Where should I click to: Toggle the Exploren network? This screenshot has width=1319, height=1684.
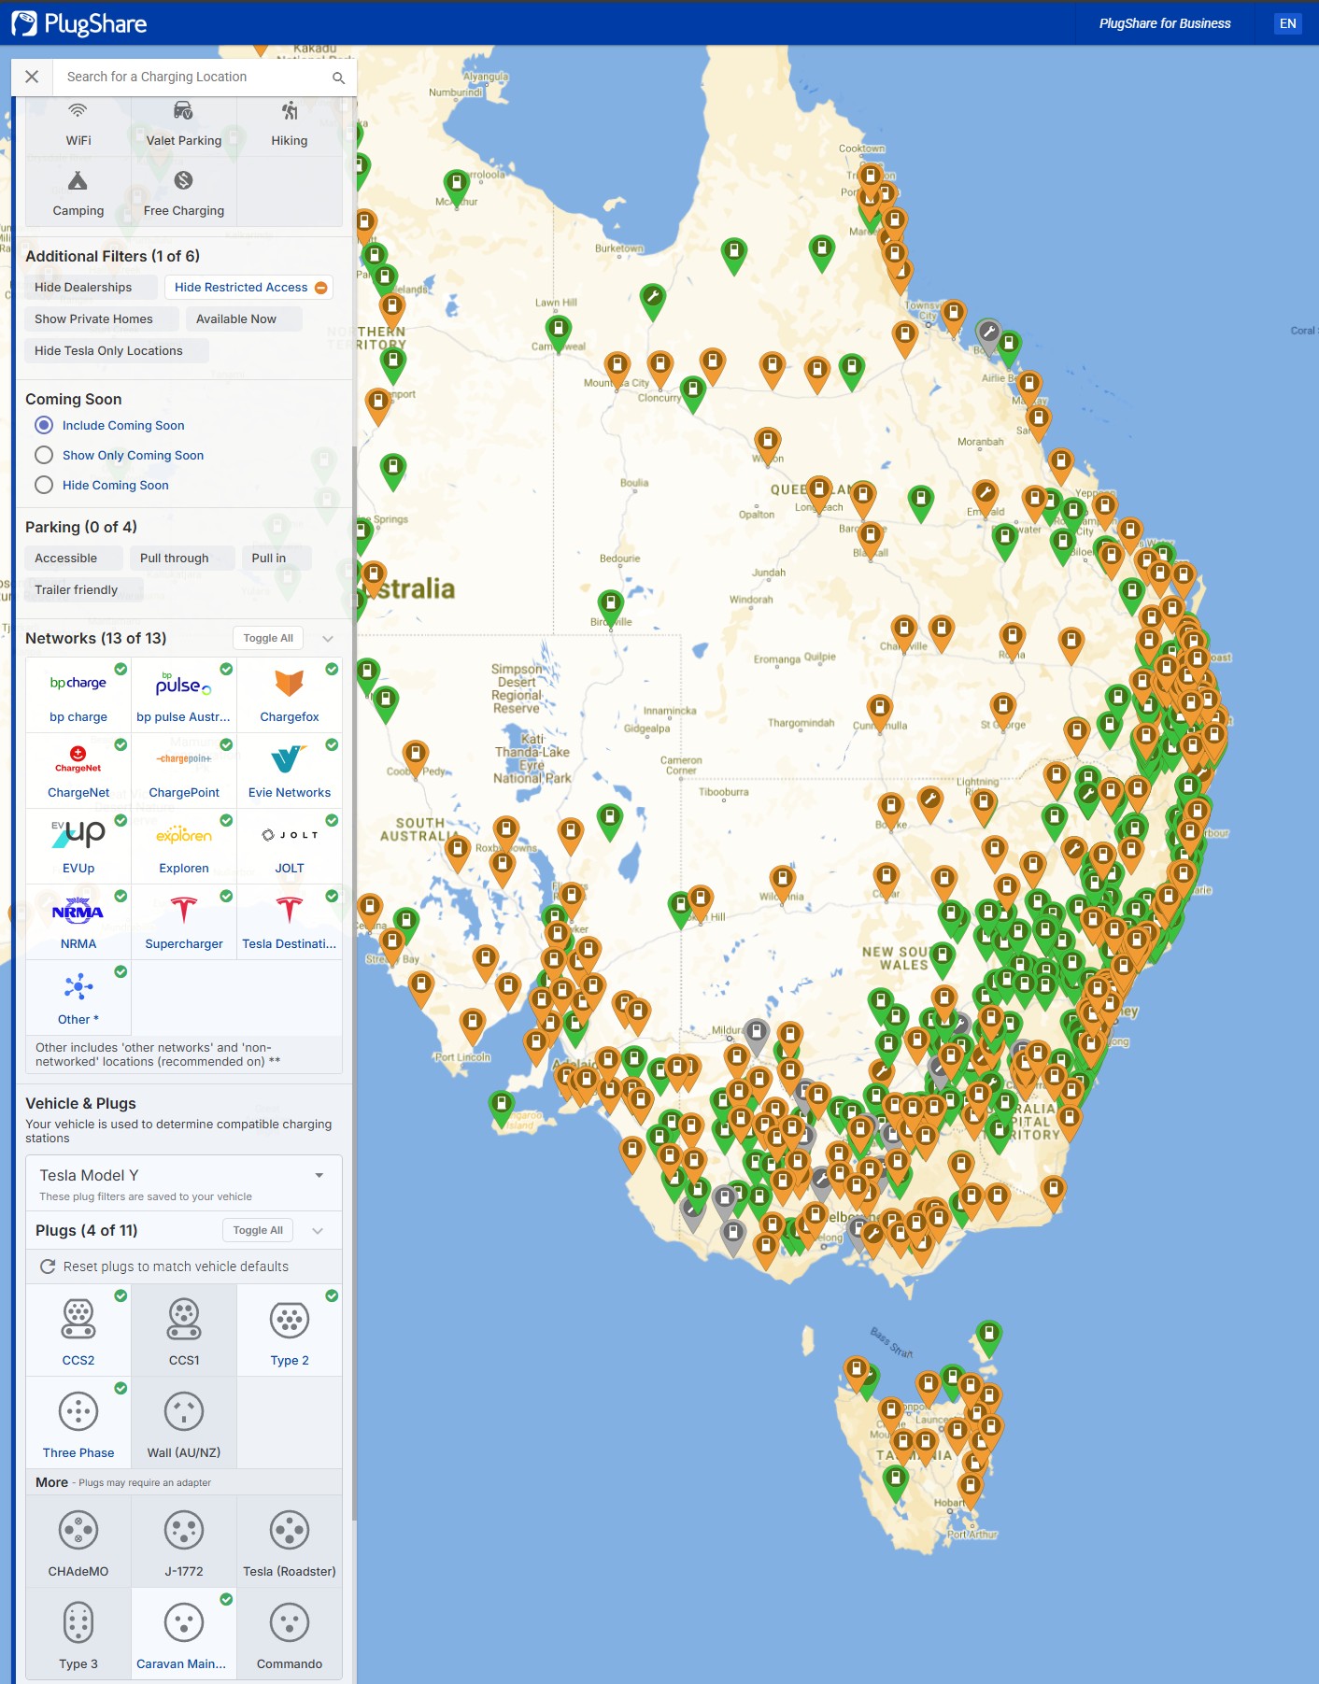[x=184, y=846]
